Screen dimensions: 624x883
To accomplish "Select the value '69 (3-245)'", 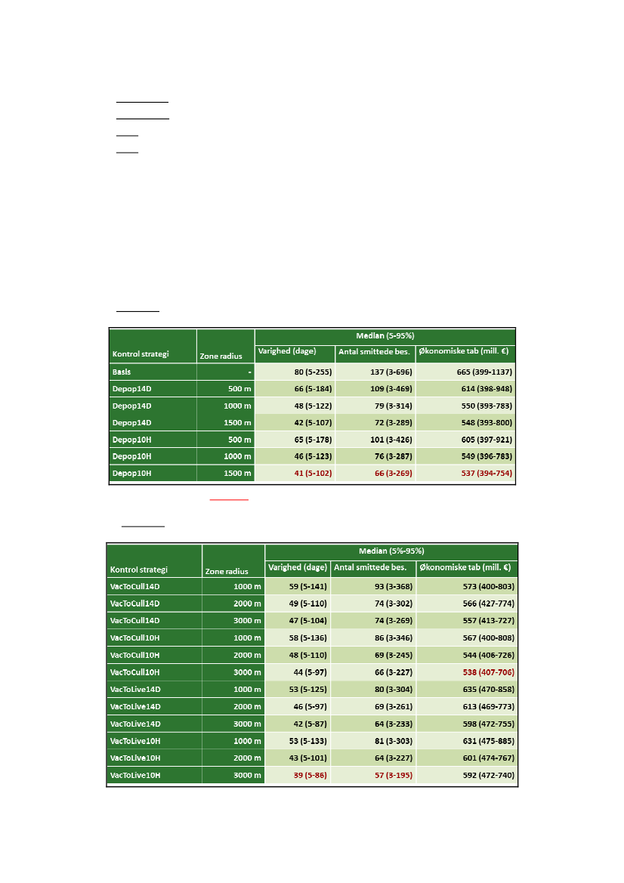I will coord(393,656).
